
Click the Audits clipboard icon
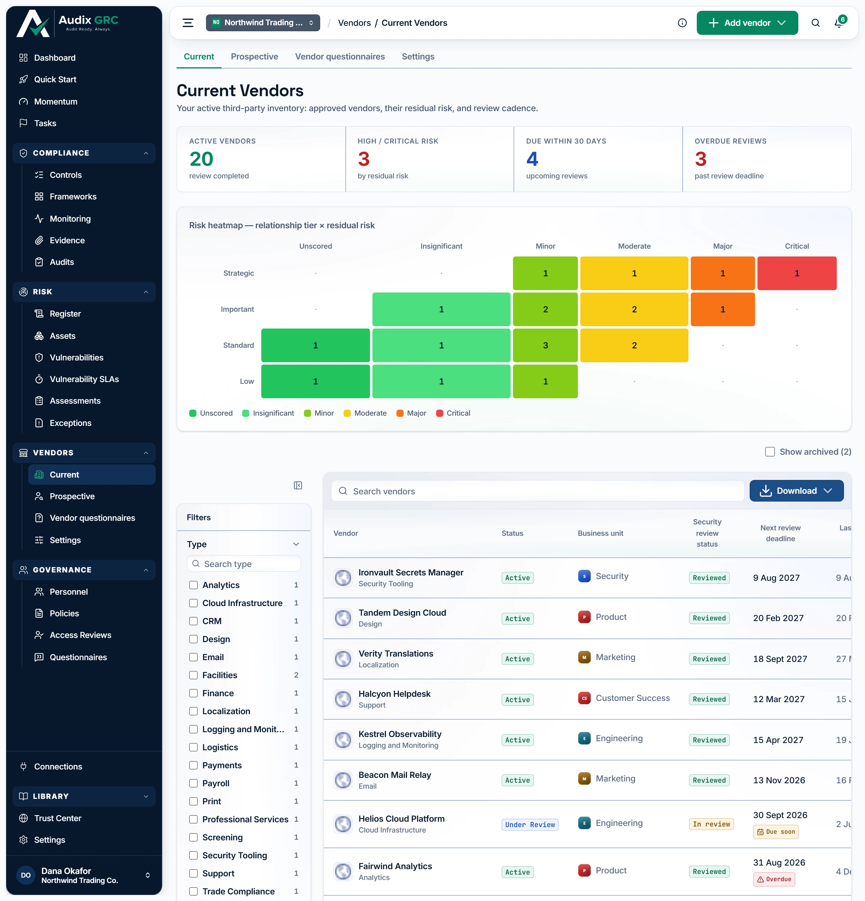[x=39, y=262]
